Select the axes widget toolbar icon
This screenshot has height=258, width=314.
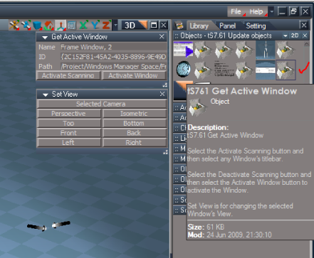[x=61, y=26]
